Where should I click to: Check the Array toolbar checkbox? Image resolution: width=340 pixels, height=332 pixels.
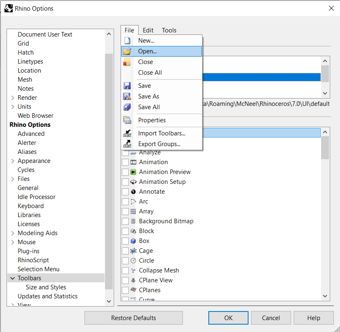click(x=125, y=211)
